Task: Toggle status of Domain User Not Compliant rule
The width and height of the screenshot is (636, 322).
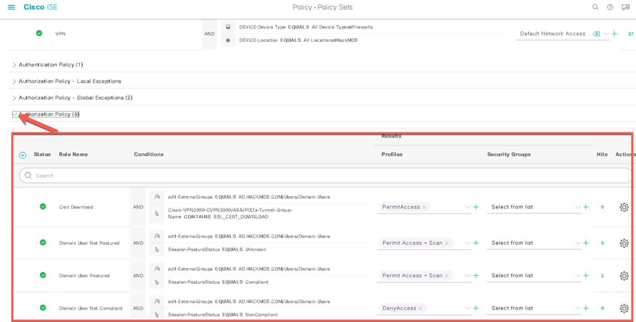Action: point(43,307)
